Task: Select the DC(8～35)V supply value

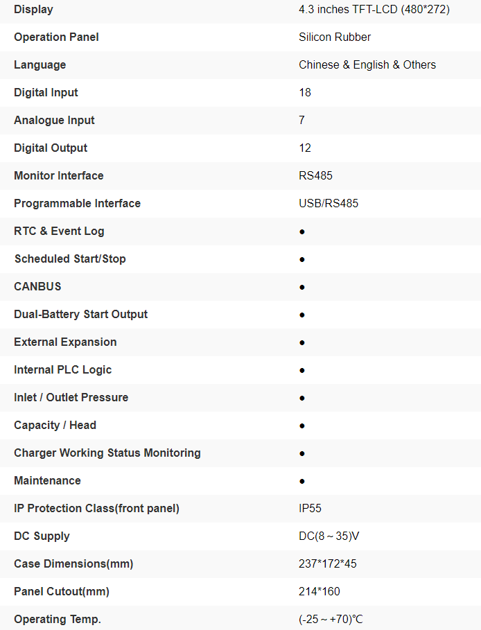Action: pos(329,536)
